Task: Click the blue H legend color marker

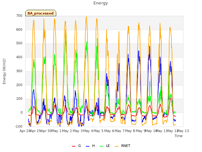Action: click(x=88, y=146)
